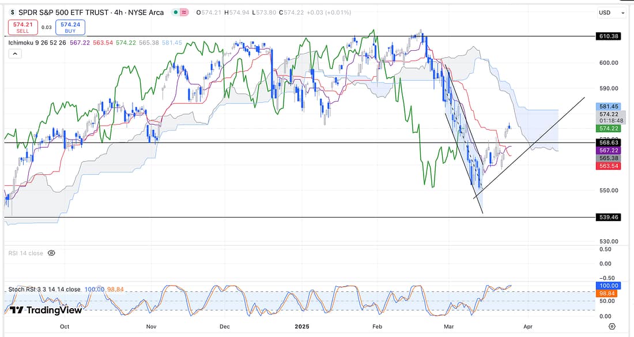Click the pink approximate-data indicator icon
Image resolution: width=634 pixels, height=337 pixels.
click(185, 12)
